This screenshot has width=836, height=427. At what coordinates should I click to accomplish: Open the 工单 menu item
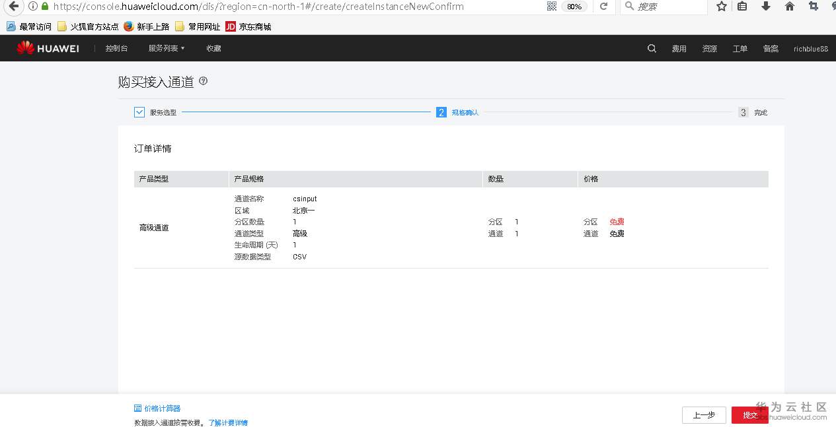pyautogui.click(x=740, y=48)
